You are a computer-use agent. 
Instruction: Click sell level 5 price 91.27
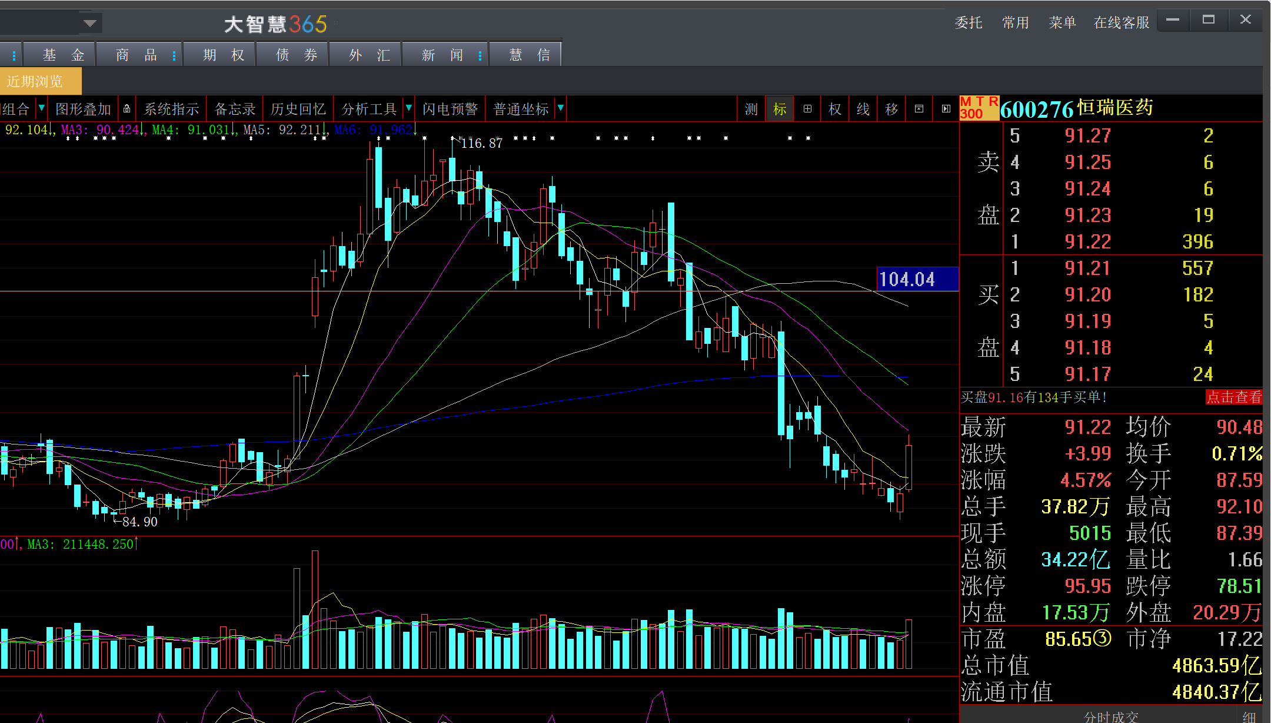pos(1088,135)
